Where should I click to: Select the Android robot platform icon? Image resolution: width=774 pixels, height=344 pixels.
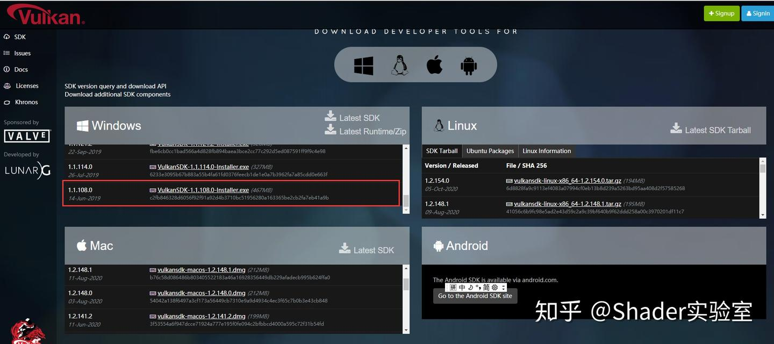tap(469, 66)
